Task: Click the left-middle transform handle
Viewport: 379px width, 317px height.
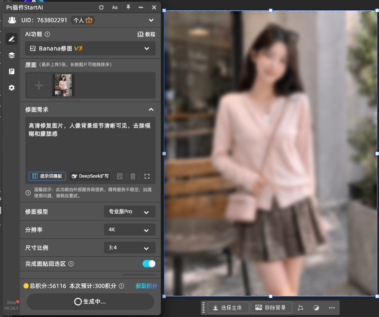Action: (164, 153)
